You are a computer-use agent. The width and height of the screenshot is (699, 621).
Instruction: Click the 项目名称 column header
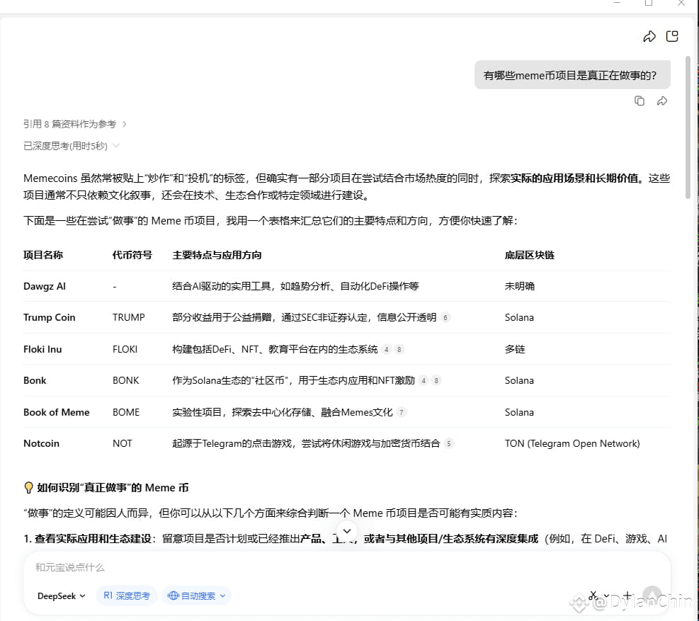pyautogui.click(x=42, y=255)
